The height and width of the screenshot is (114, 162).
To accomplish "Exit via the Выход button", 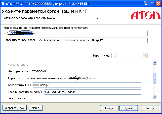I will click(x=150, y=108).
